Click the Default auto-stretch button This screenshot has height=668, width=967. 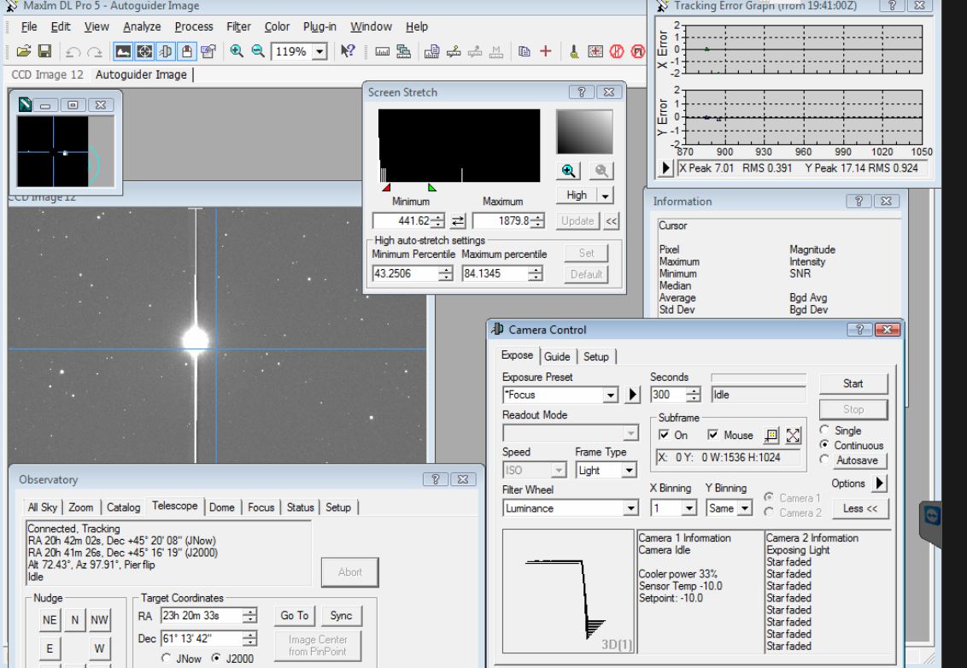click(586, 274)
